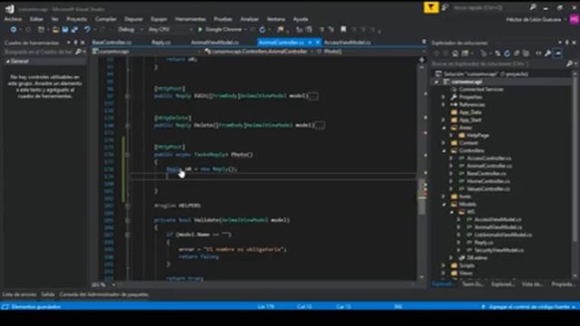This screenshot has height=326, width=580.
Task: Click the Show All Files icon in Solution Explorer
Action: tap(526, 53)
